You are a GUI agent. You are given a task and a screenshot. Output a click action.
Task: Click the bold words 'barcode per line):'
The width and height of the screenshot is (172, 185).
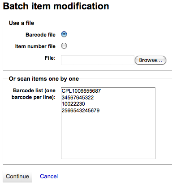(34, 97)
